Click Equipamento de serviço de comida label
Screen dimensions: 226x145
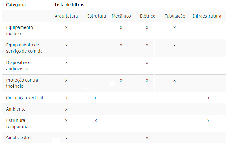[25, 48]
